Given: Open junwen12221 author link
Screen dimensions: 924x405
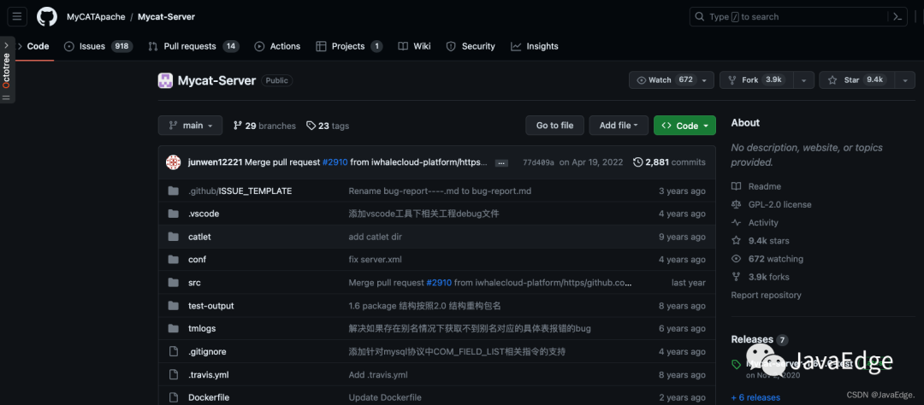Looking at the screenshot, I should coord(215,162).
